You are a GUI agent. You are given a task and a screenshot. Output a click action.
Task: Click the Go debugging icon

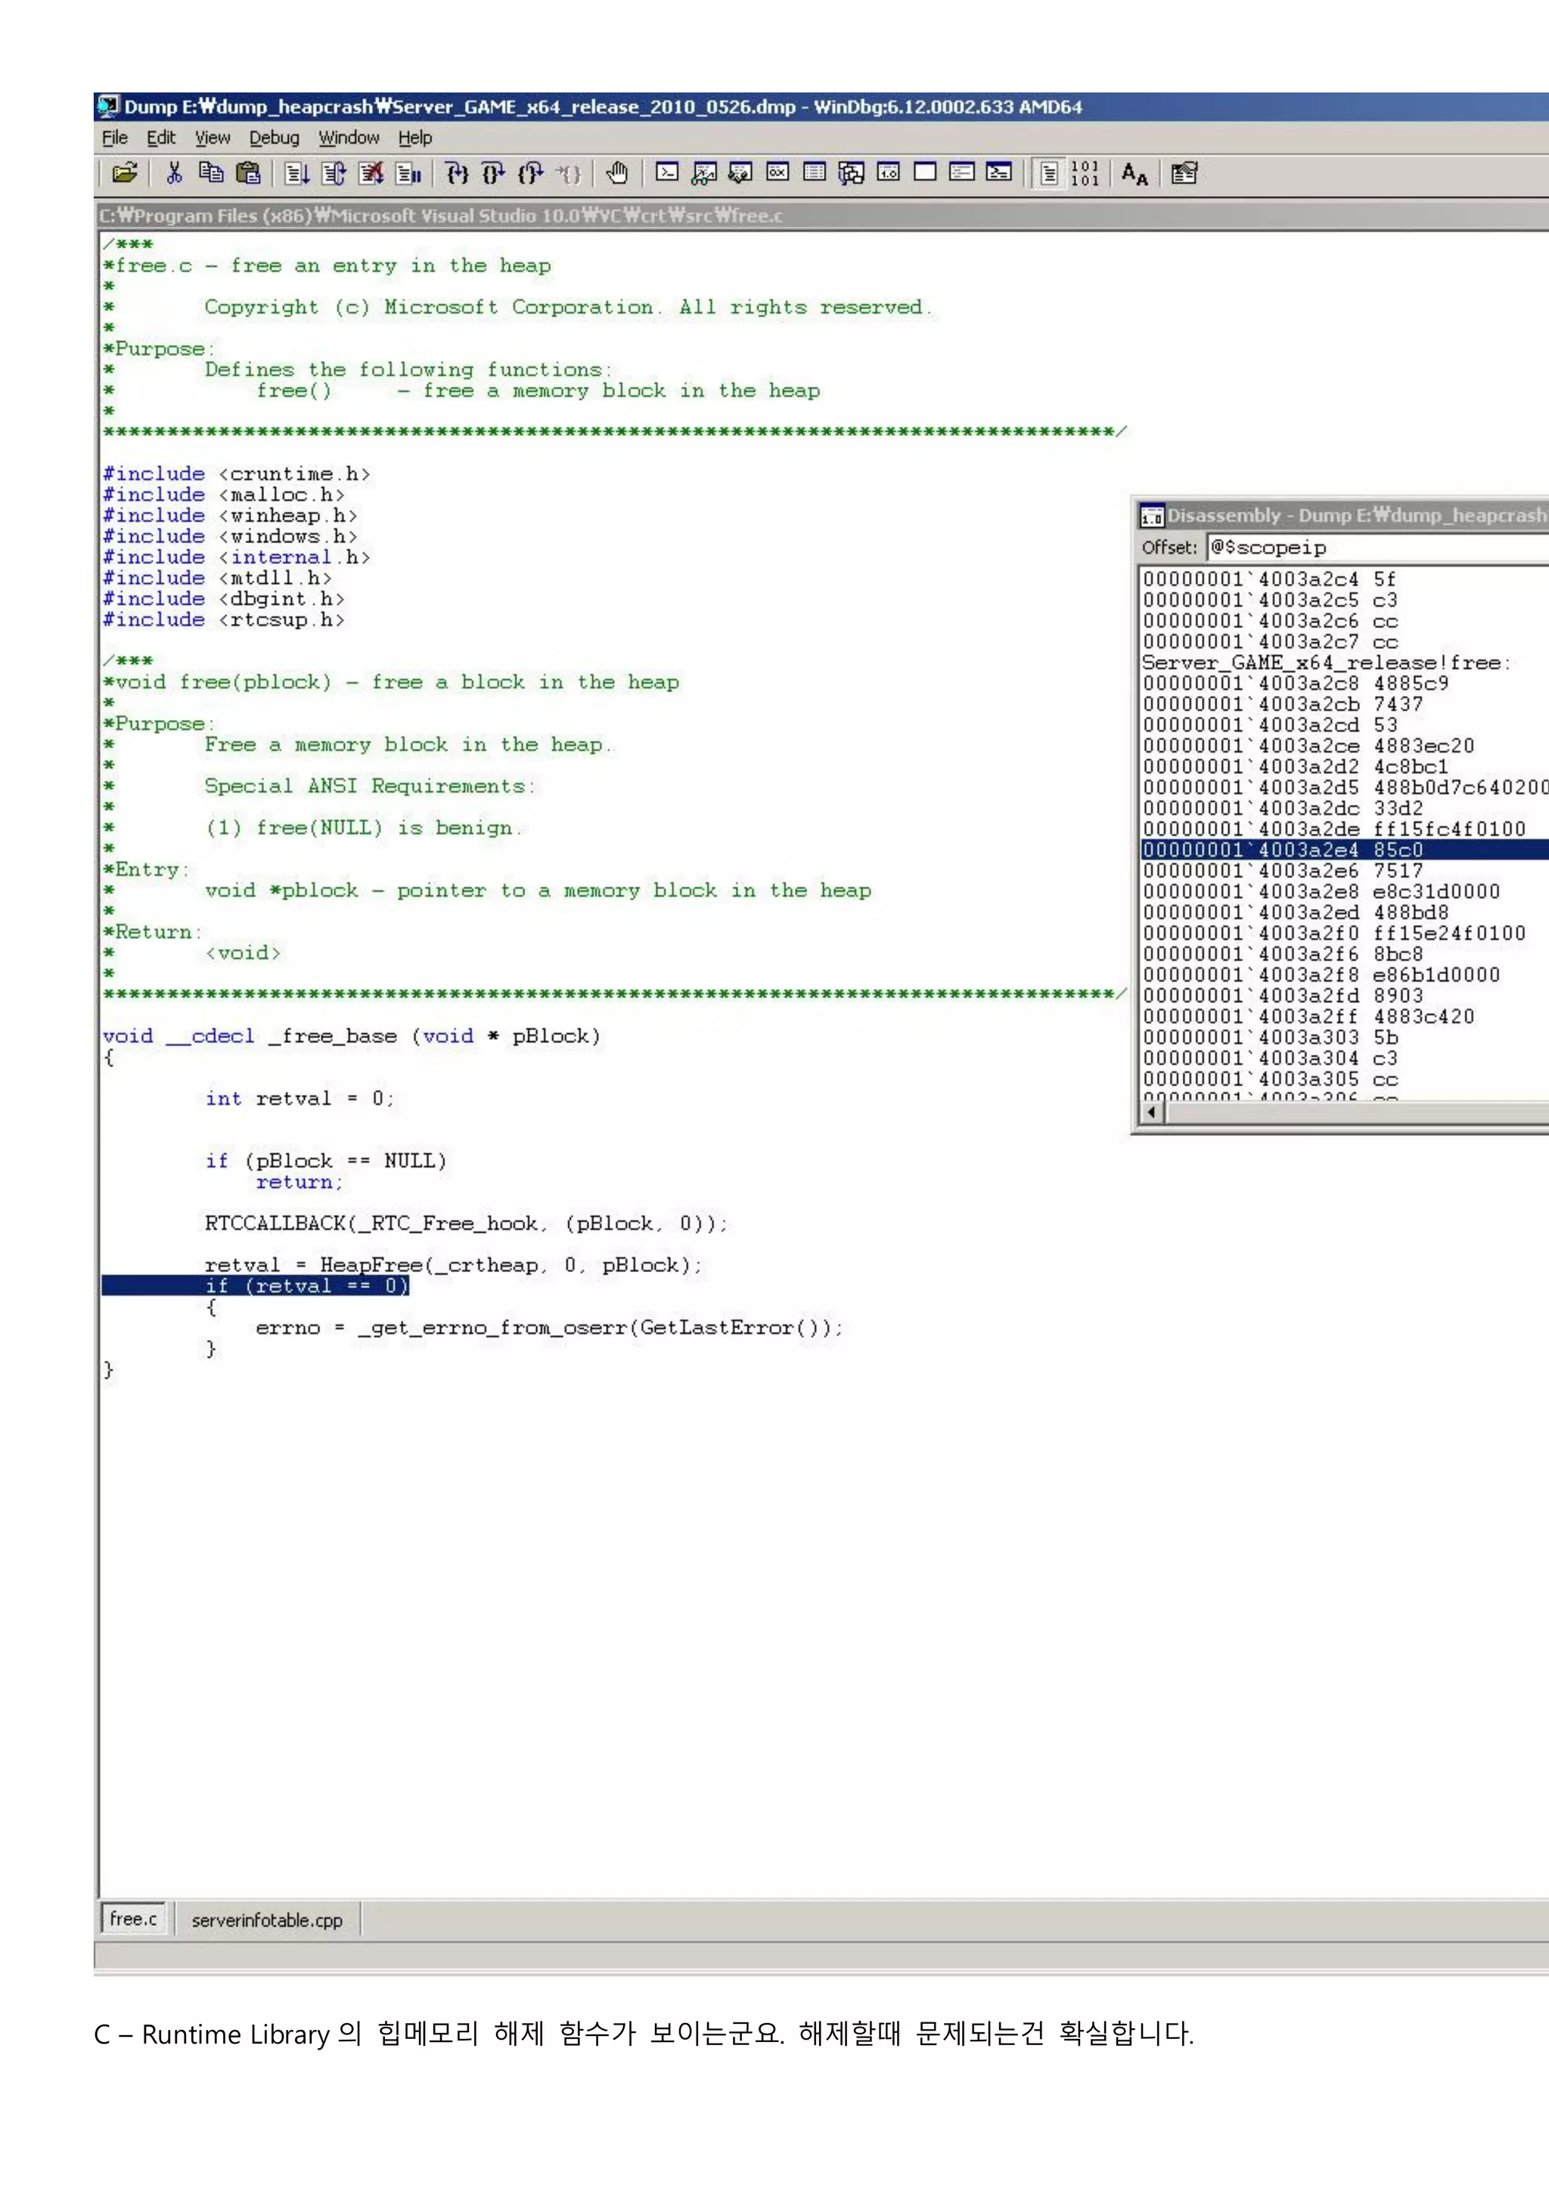click(x=296, y=172)
